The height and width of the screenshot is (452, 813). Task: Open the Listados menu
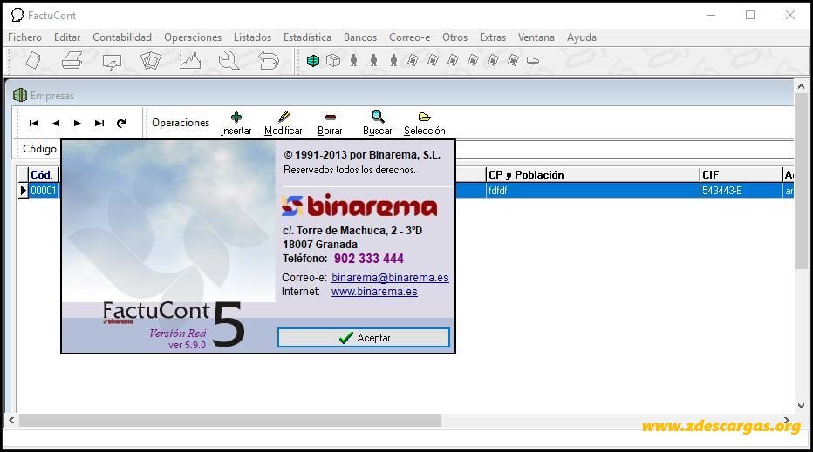pos(252,37)
